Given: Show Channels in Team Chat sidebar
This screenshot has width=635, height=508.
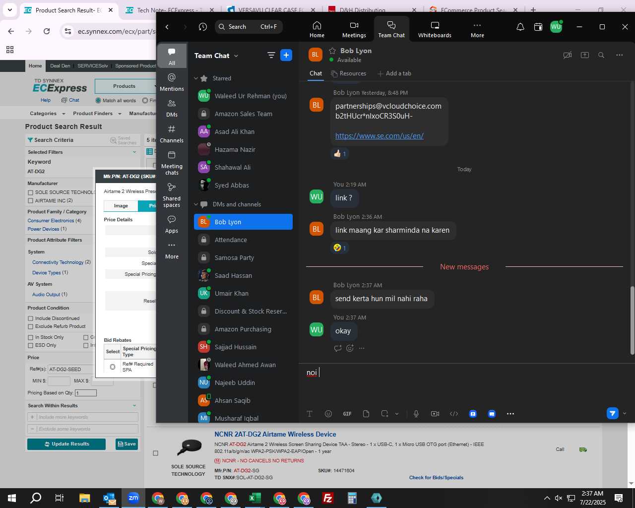Looking at the screenshot, I should (x=172, y=134).
